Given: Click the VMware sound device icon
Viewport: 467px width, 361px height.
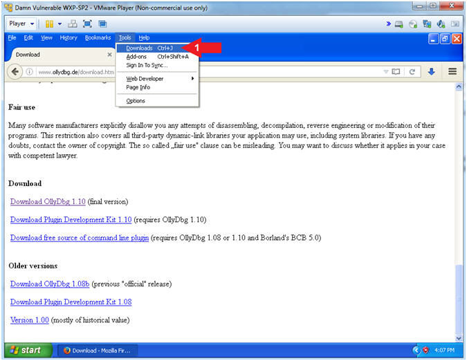Looking at the screenshot, I should point(441,24).
